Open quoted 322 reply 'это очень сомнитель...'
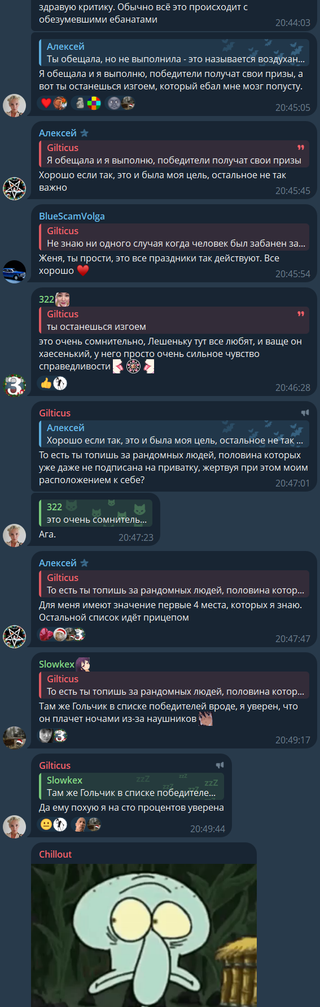The image size is (320, 1007). point(95,513)
